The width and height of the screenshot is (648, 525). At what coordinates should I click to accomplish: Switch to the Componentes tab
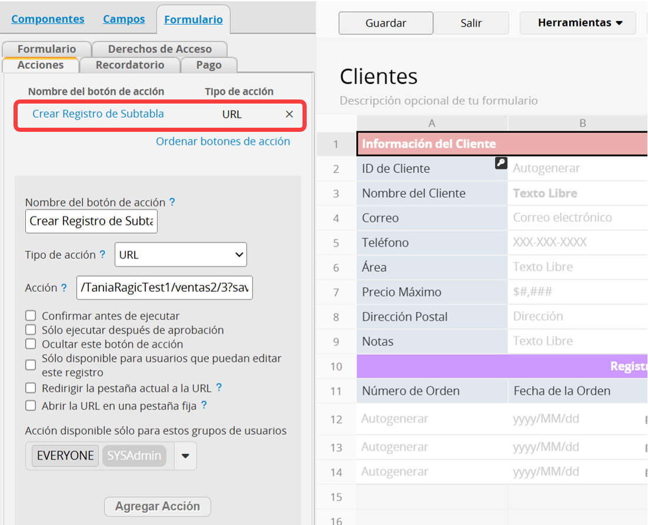pos(48,19)
